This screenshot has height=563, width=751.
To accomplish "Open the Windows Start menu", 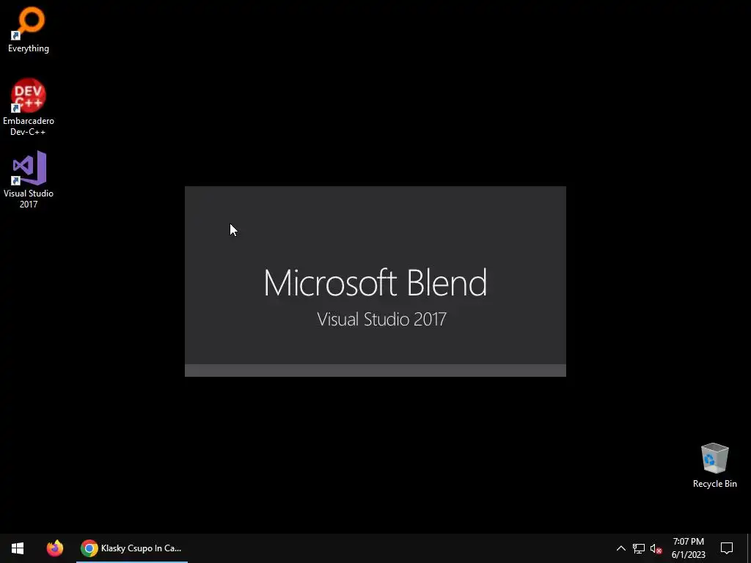I will coord(18,548).
